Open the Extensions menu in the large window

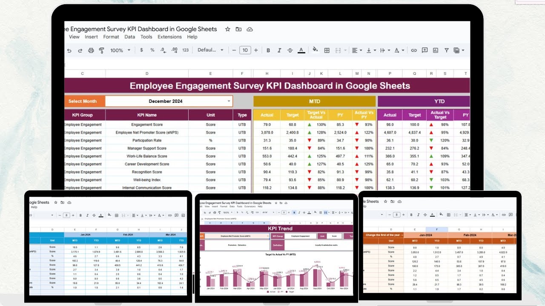pyautogui.click(x=169, y=37)
